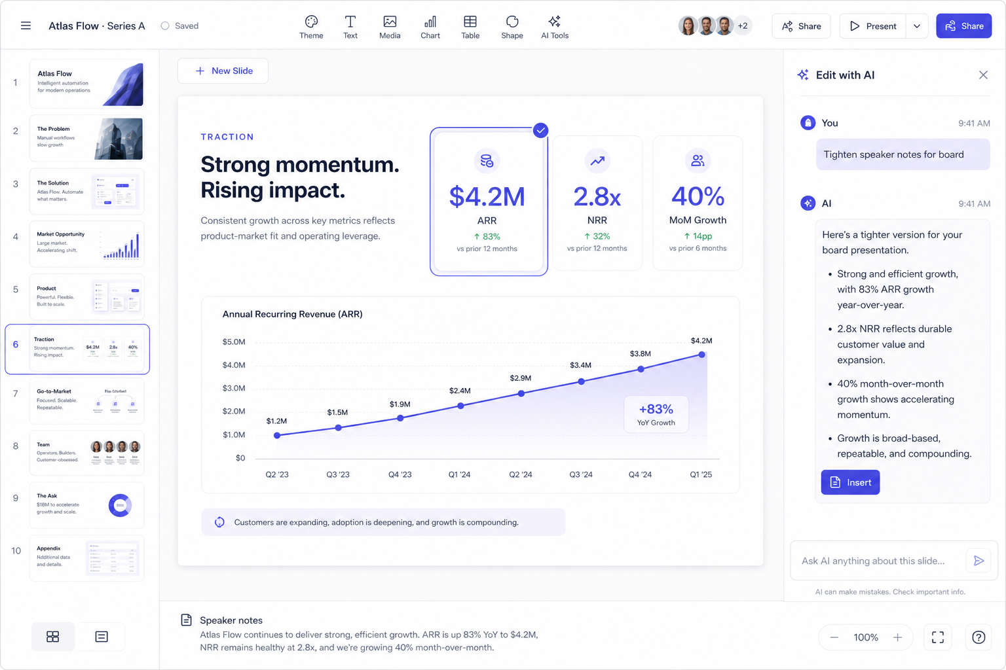Open the hamburger main menu
Viewport: 1006px width, 670px height.
26,26
